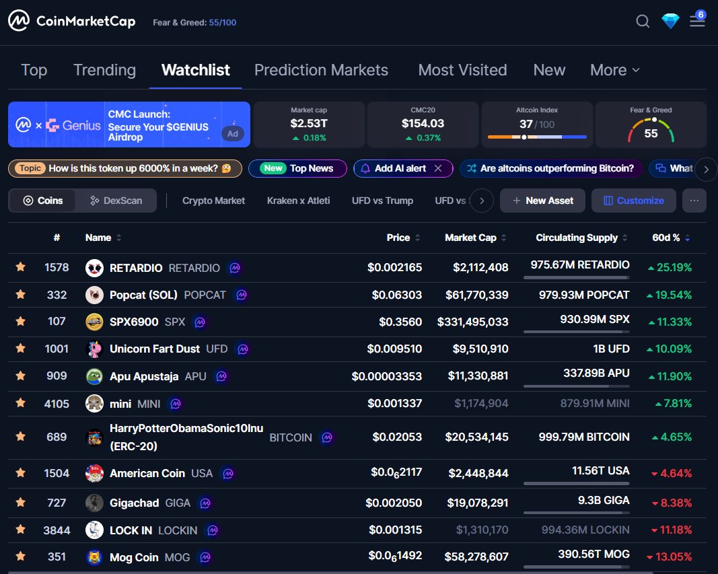Open the Most Visited tab
The height and width of the screenshot is (574, 718).
462,70
